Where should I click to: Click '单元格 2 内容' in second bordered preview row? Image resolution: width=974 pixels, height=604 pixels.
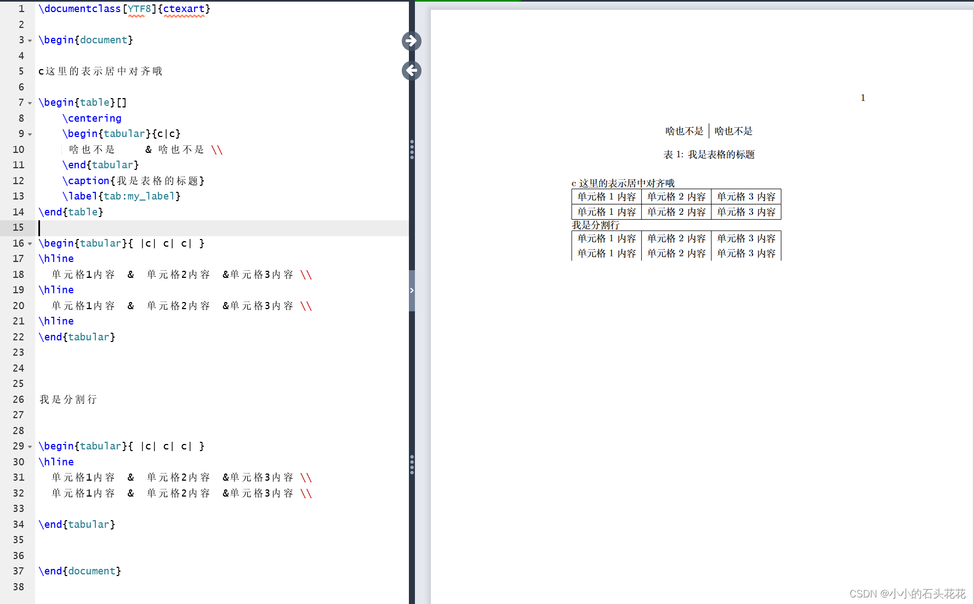click(676, 212)
